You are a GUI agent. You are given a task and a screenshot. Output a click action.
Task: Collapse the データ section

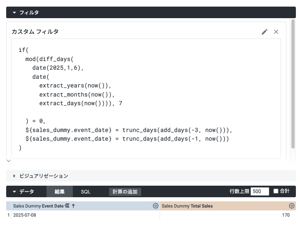click(x=14, y=192)
